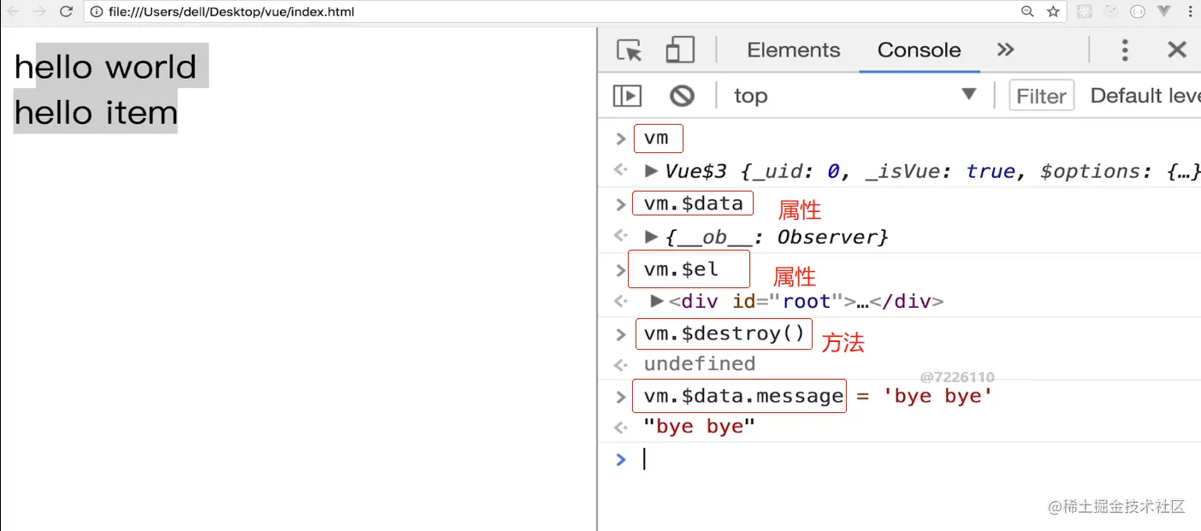This screenshot has height=531, width=1201.
Task: Click the Vue devtools extension icon
Action: pos(1163,12)
